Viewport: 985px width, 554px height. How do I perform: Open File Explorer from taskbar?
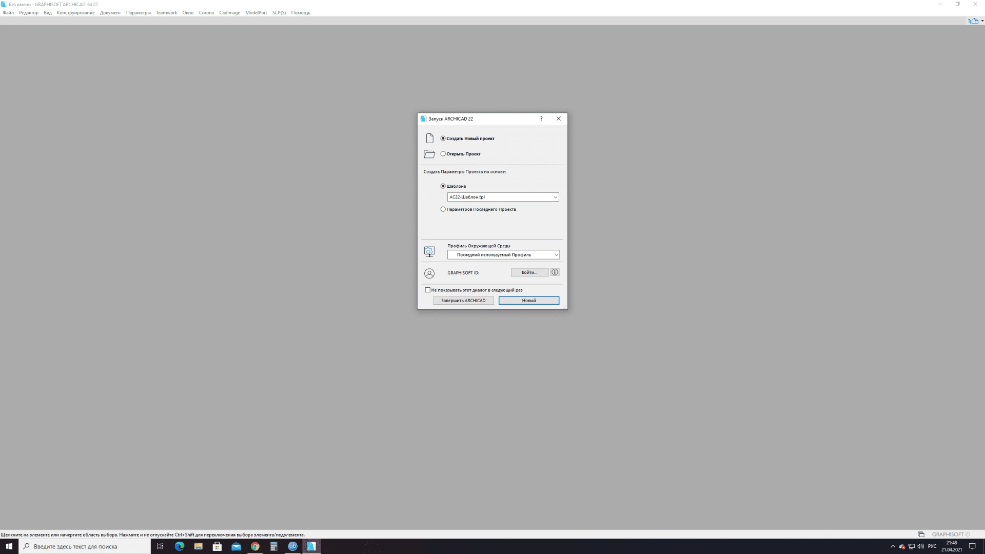(198, 546)
